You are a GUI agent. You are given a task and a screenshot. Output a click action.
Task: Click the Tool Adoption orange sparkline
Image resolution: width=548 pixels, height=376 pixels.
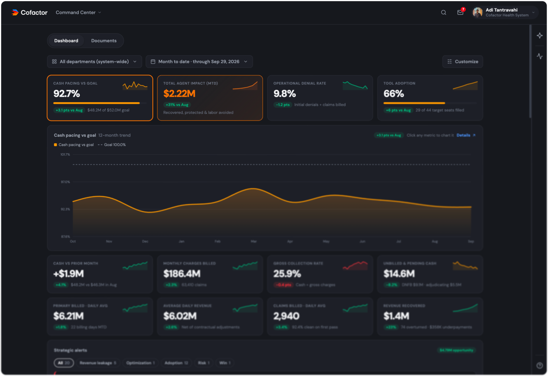pos(465,86)
